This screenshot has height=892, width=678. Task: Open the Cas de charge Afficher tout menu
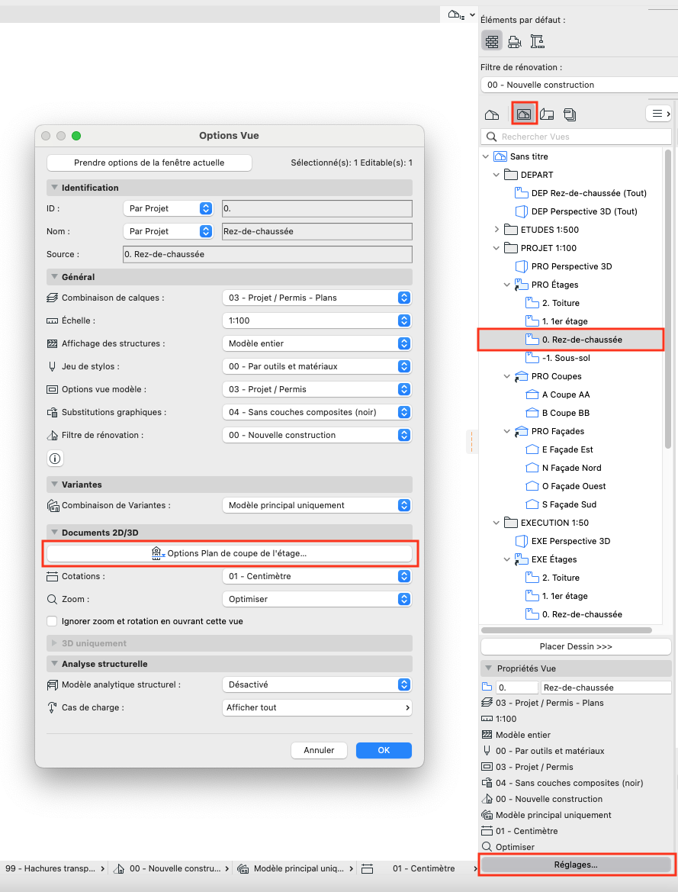pyautogui.click(x=317, y=707)
